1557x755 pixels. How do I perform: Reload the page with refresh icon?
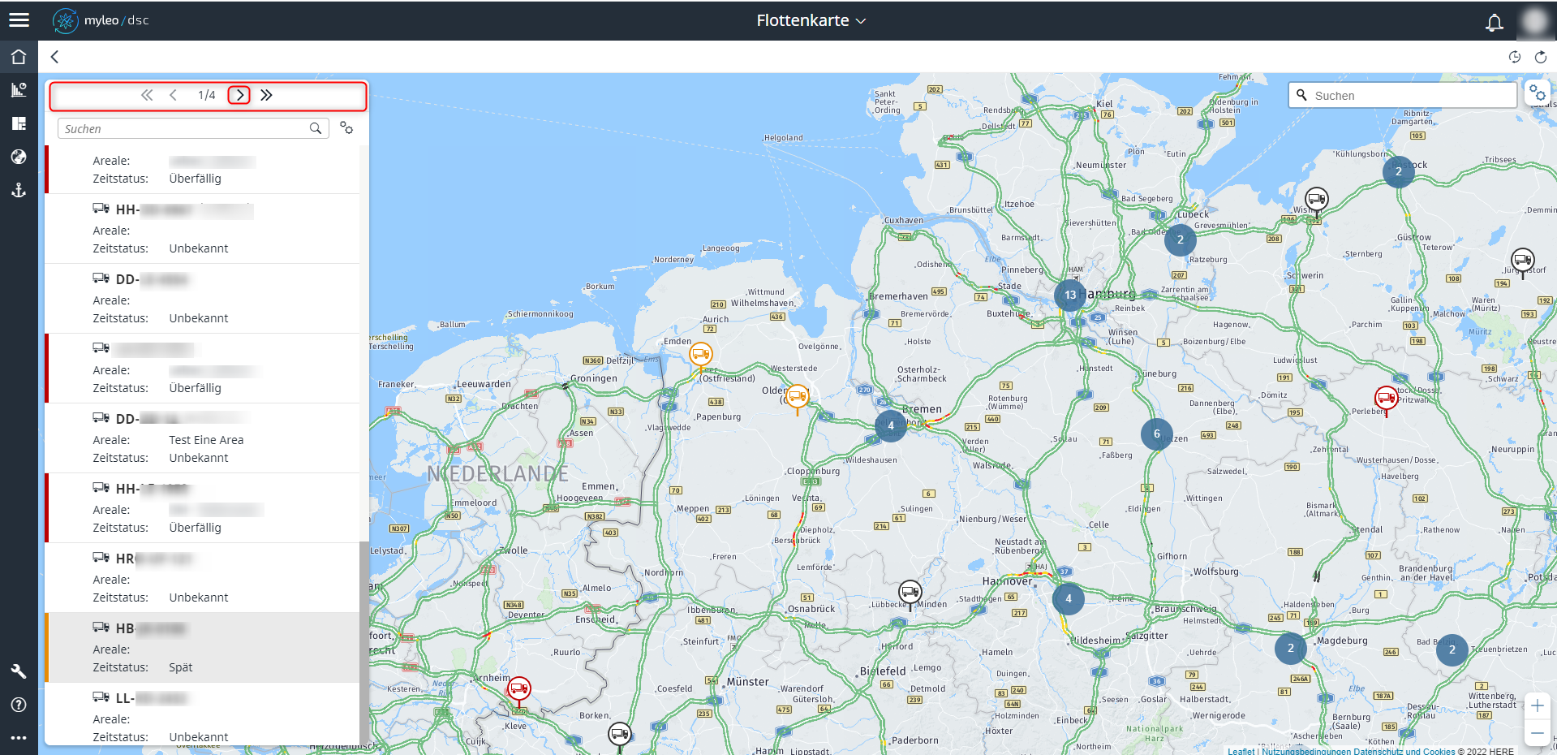[x=1540, y=57]
